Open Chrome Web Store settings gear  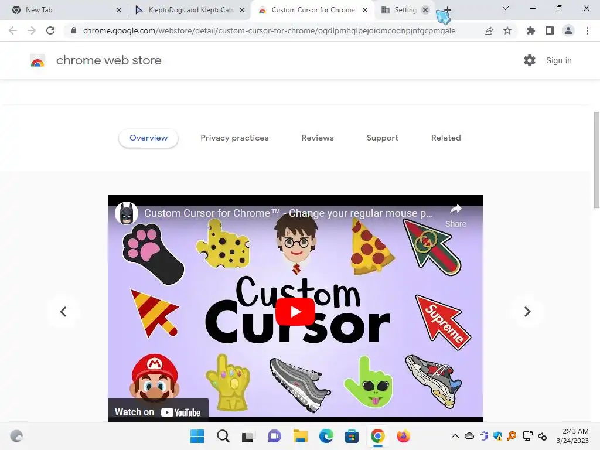(530, 60)
